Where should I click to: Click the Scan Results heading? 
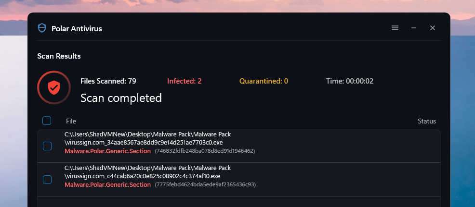tap(59, 56)
